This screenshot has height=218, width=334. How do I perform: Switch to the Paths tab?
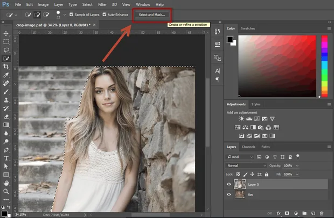coord(266,147)
